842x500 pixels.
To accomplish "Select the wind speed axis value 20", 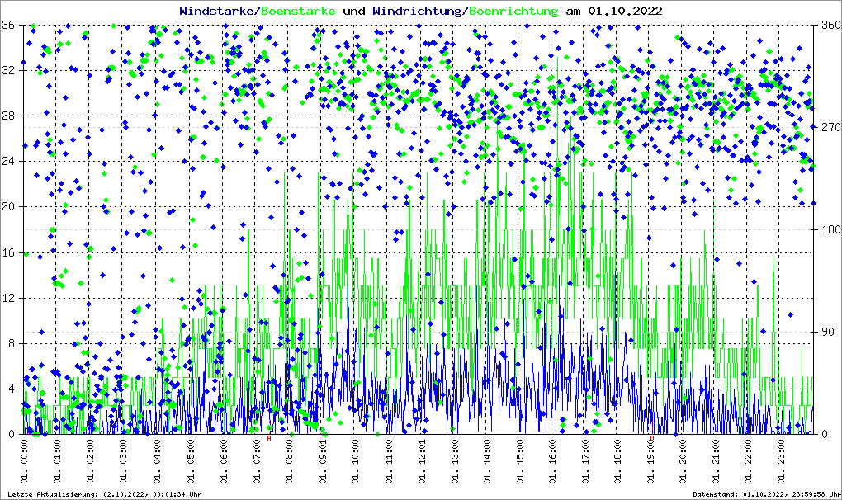I will (8, 206).
